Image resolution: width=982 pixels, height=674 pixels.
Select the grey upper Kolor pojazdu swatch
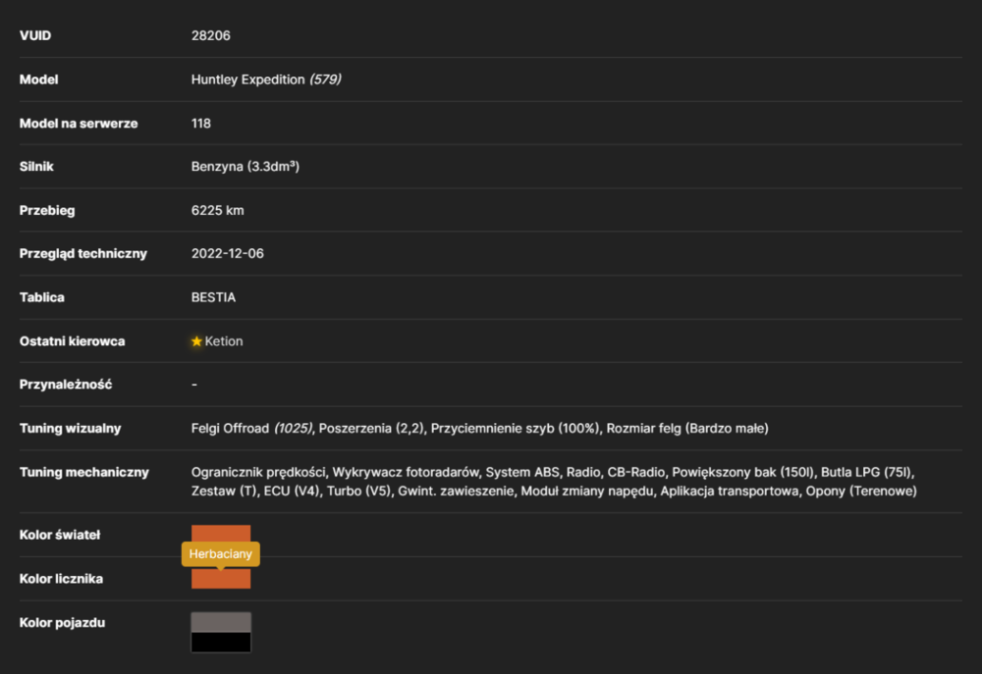pos(221,622)
